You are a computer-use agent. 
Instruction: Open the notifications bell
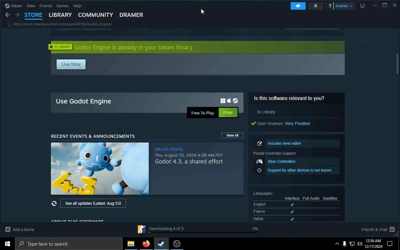316,6
